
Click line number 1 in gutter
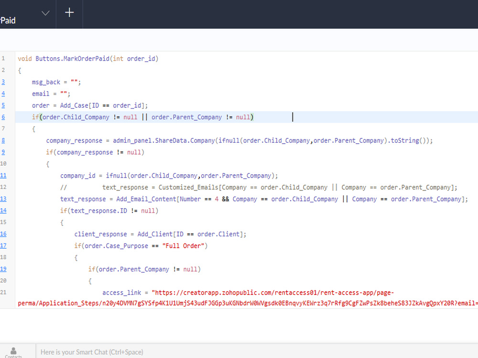(3, 58)
